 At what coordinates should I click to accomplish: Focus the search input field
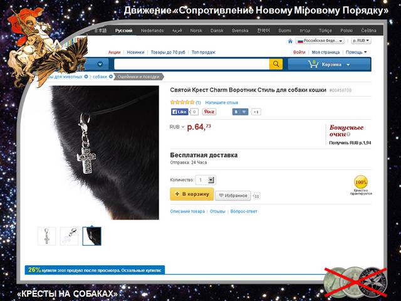pyautogui.click(x=192, y=64)
